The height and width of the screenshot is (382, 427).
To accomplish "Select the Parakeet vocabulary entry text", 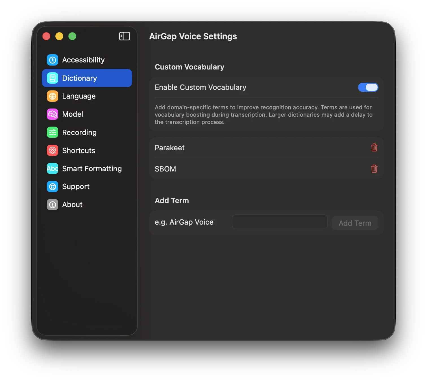I will (169, 148).
